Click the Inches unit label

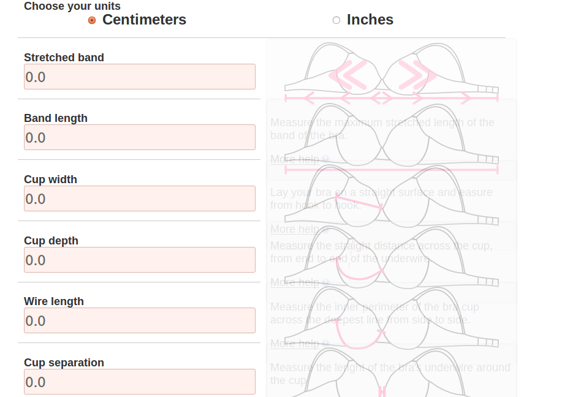[370, 20]
